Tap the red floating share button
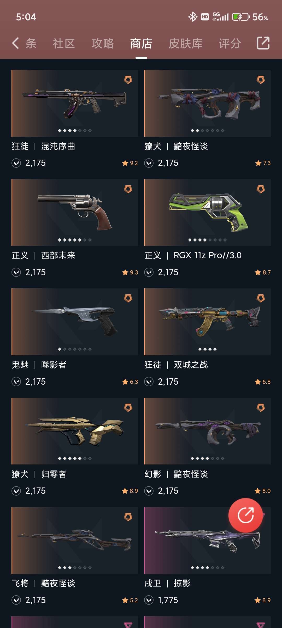This screenshot has width=282, height=628. (x=245, y=515)
